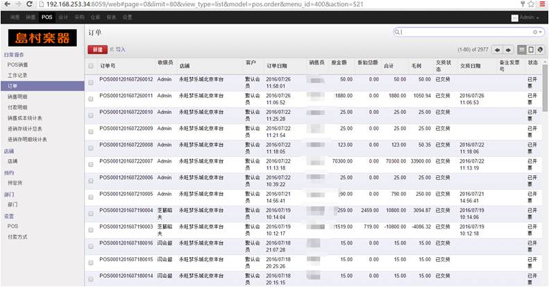The height and width of the screenshot is (287, 549).
Task: Open 工作记录 in the sidebar
Action: [17, 75]
